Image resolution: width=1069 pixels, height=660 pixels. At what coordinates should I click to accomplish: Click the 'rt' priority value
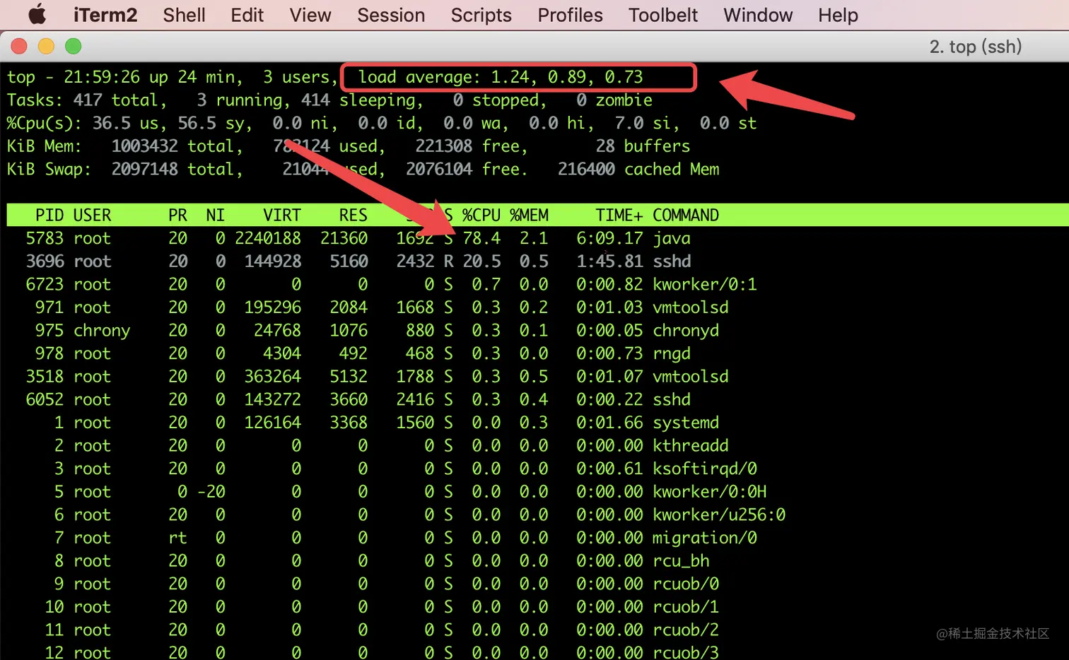pyautogui.click(x=177, y=538)
